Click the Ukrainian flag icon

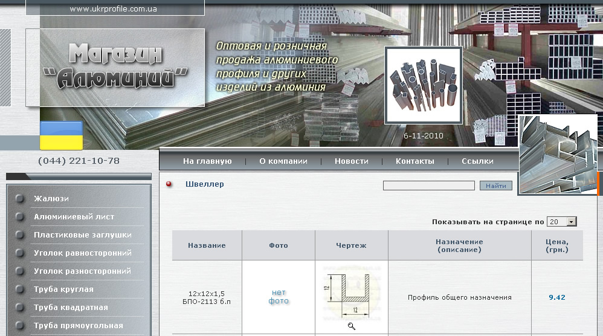(x=61, y=135)
